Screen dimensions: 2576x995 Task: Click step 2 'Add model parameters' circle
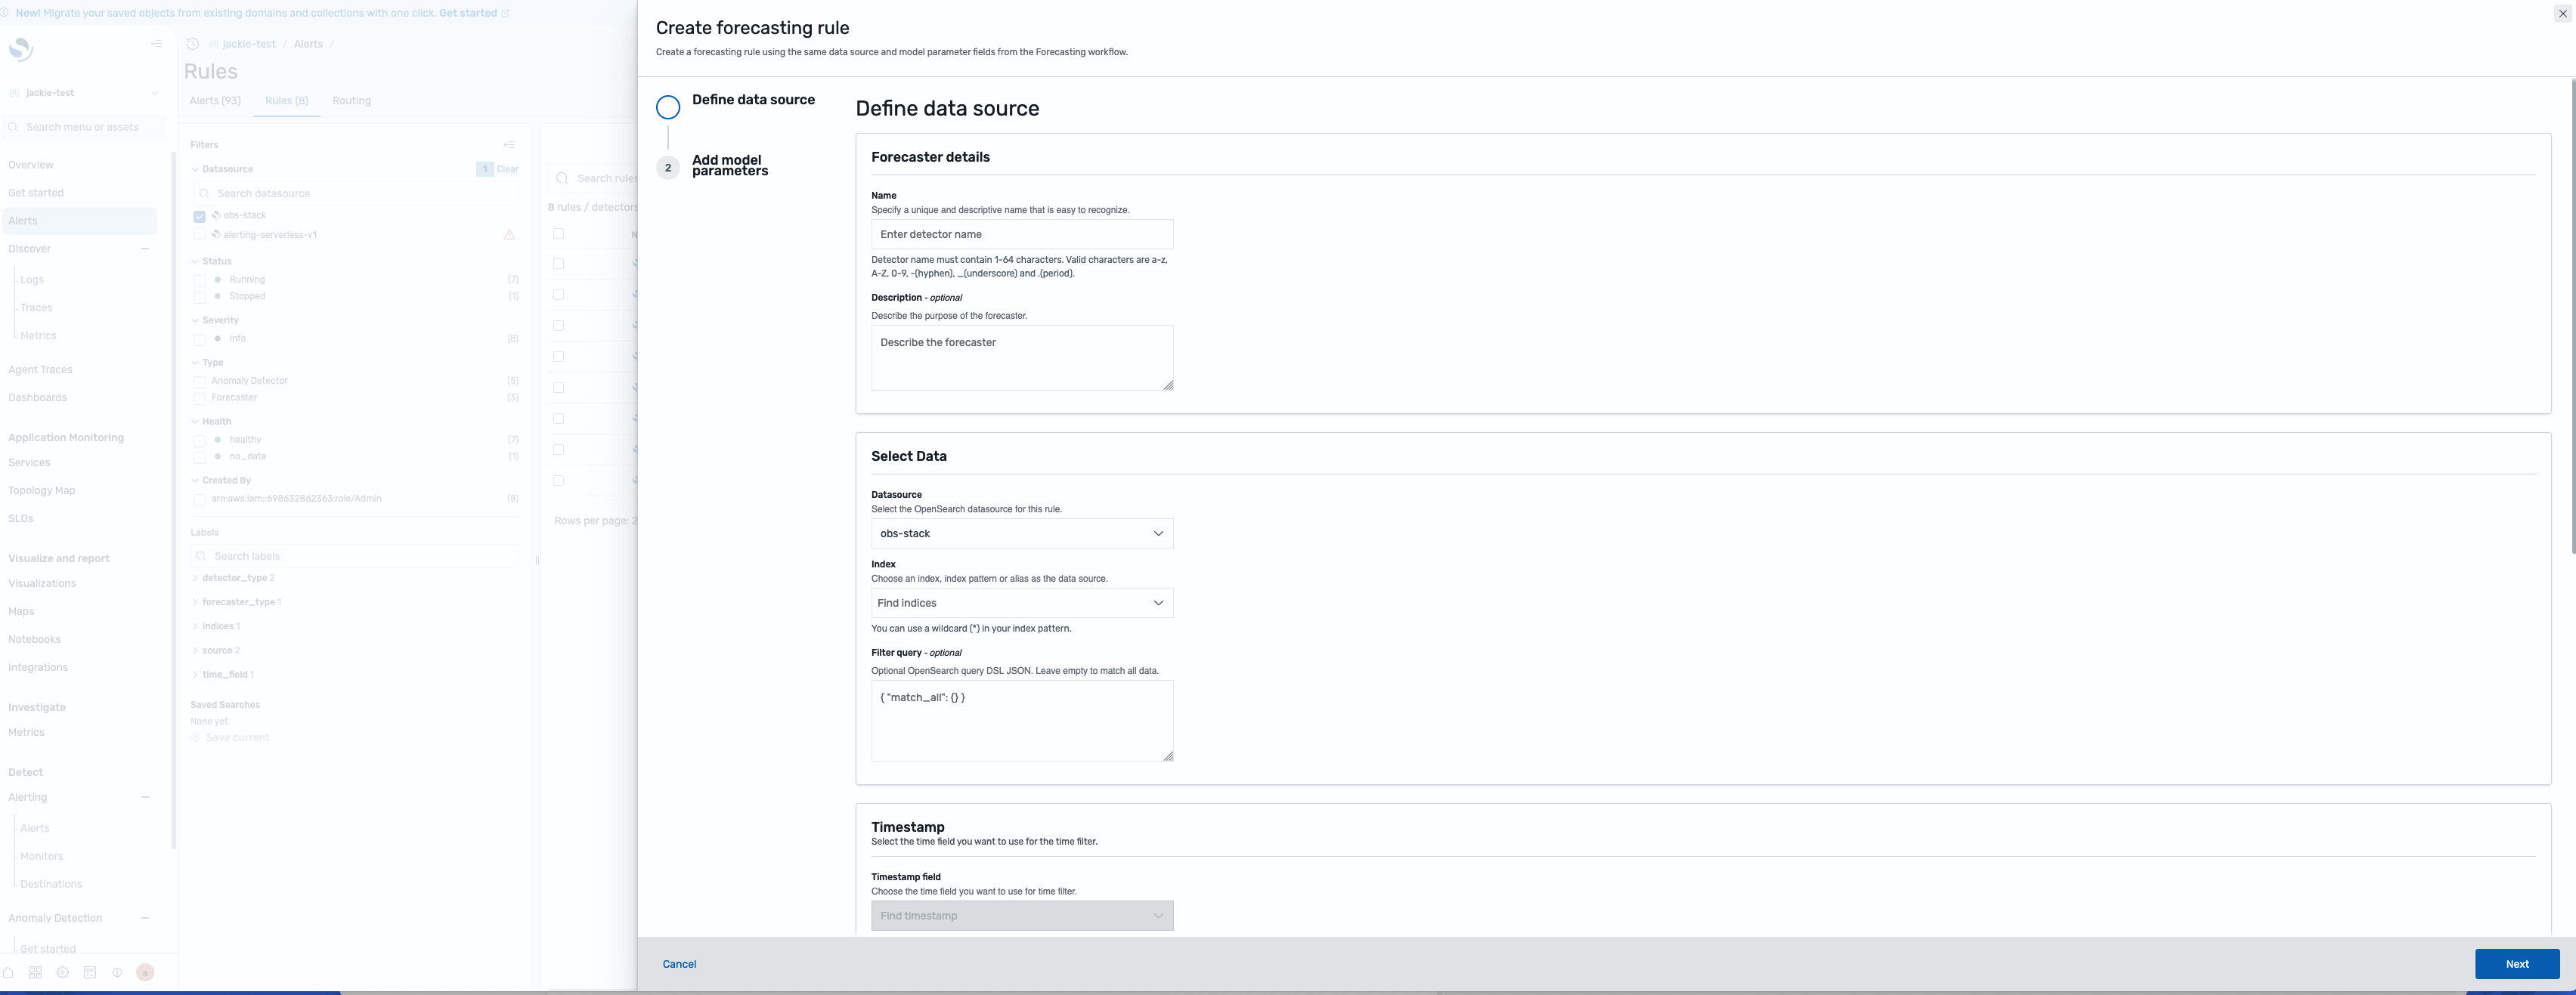[x=668, y=168]
